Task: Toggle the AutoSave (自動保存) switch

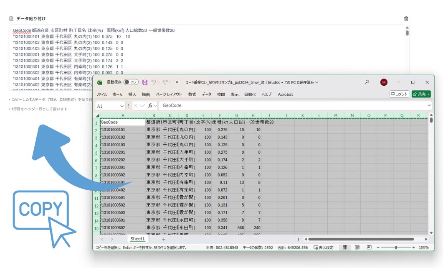Action: pos(131,82)
